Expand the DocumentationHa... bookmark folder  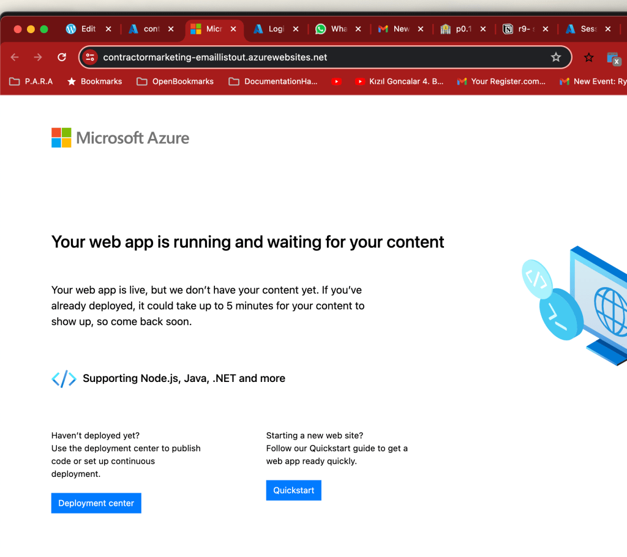(x=273, y=81)
